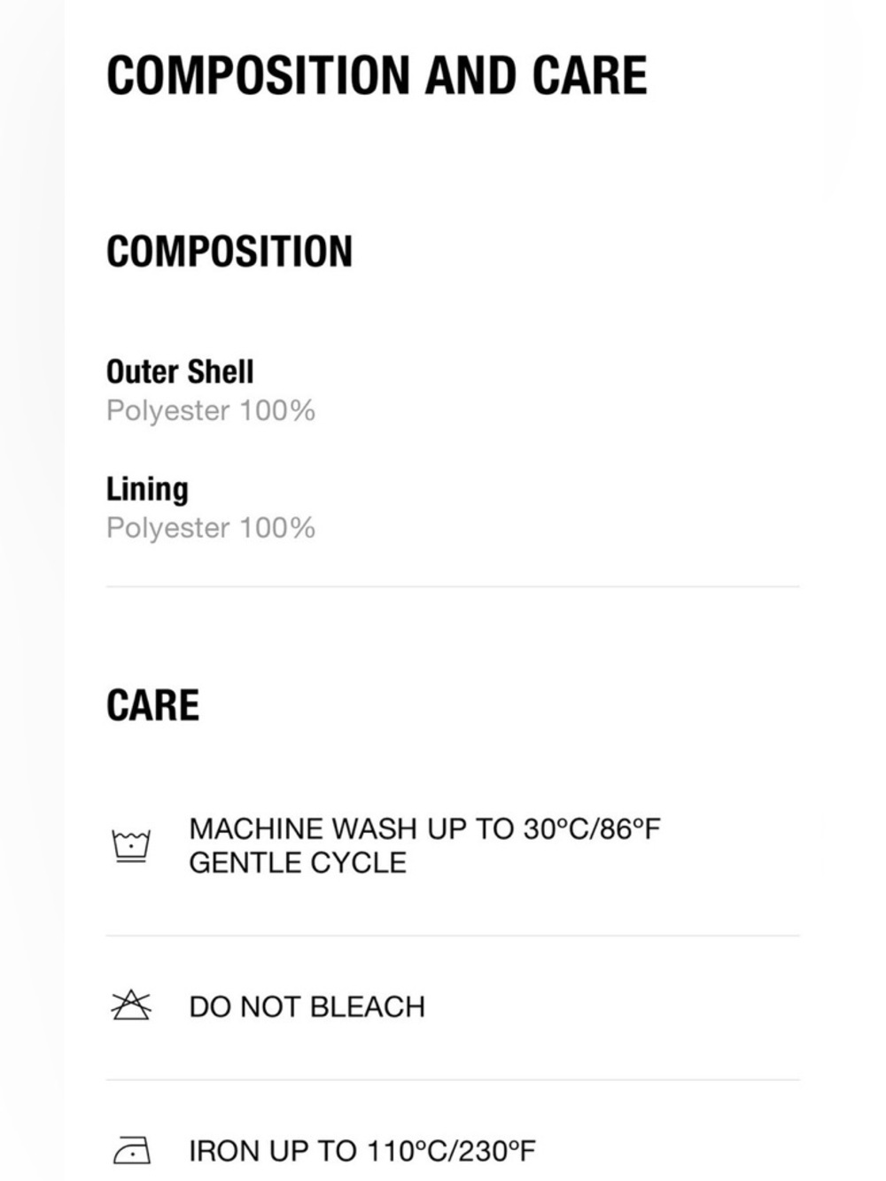The height and width of the screenshot is (1181, 886).
Task: Tap the iron temperature icon
Action: (x=131, y=1150)
